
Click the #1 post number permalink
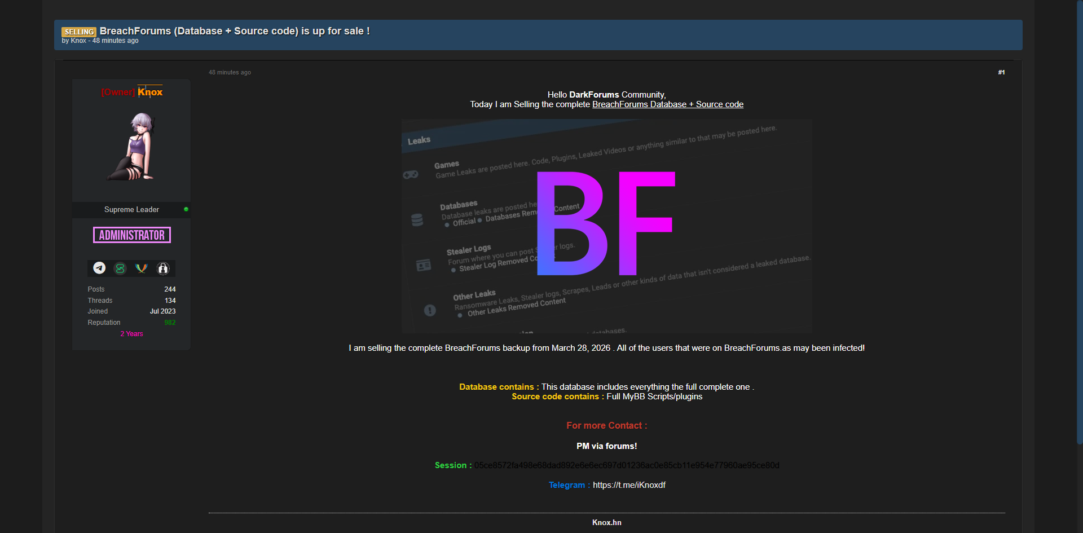[1001, 72]
